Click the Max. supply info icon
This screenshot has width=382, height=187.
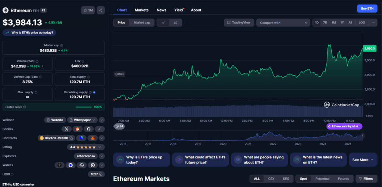[x=36, y=92]
